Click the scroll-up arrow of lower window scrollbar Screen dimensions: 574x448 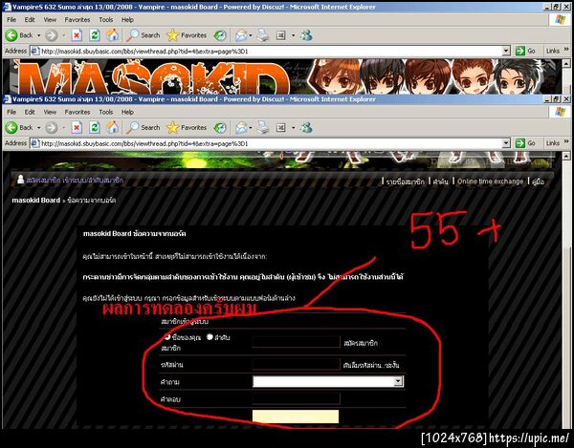coord(566,156)
